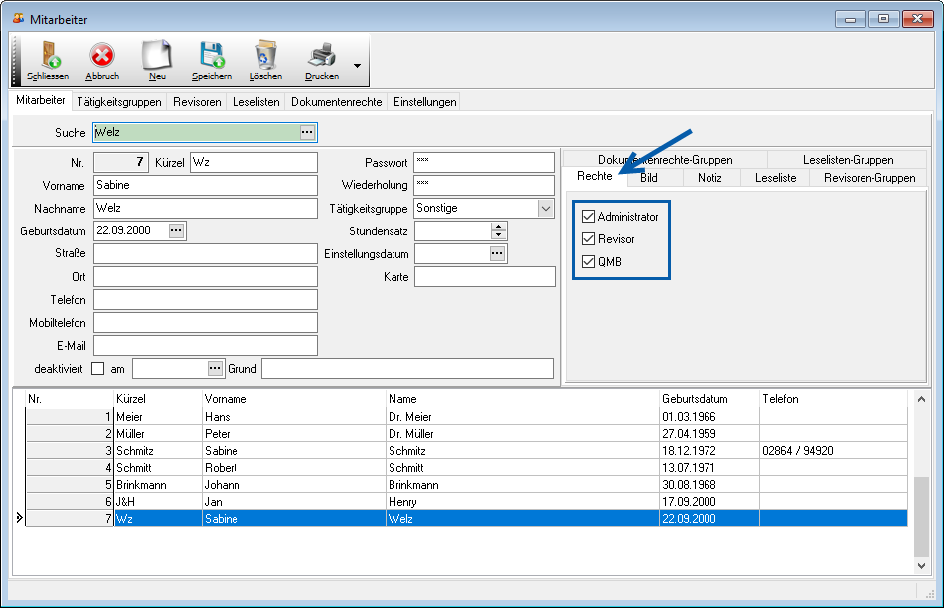Toggle the Revisor rights checkbox
944x608 pixels.
pyautogui.click(x=589, y=239)
